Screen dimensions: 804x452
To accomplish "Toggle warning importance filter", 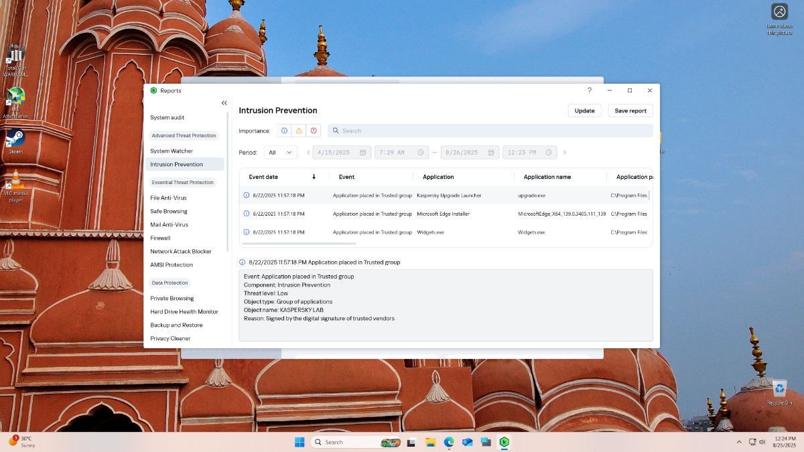I will (299, 131).
